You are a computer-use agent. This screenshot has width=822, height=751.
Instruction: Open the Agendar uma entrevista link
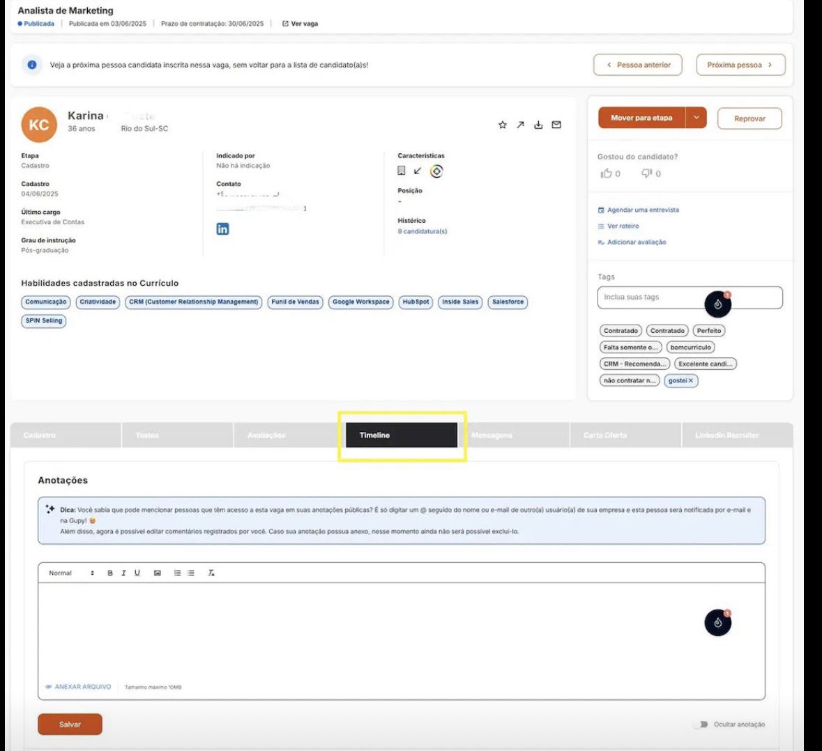pos(642,210)
